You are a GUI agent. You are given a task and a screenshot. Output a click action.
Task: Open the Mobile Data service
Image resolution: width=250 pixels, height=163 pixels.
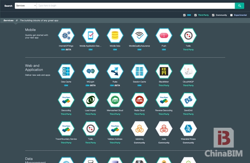pos(115,36)
